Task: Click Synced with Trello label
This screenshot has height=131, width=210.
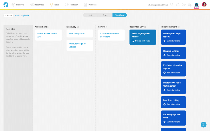Action: pyautogui.click(x=143, y=41)
